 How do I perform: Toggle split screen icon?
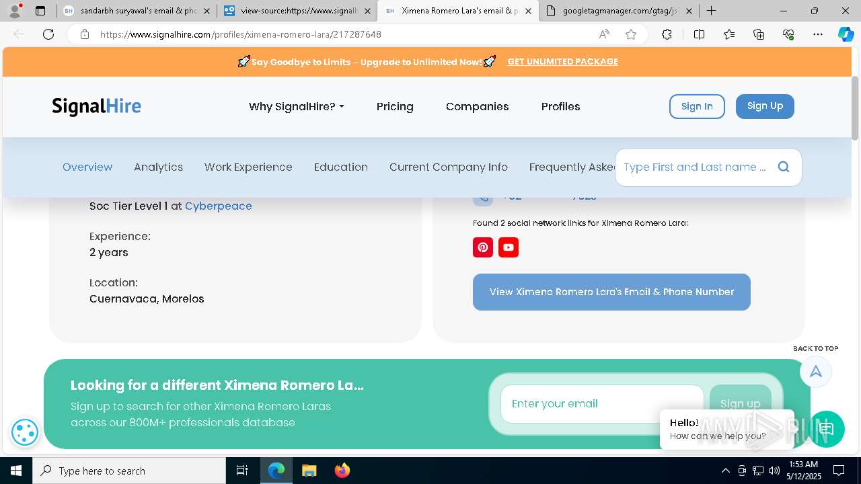click(699, 34)
